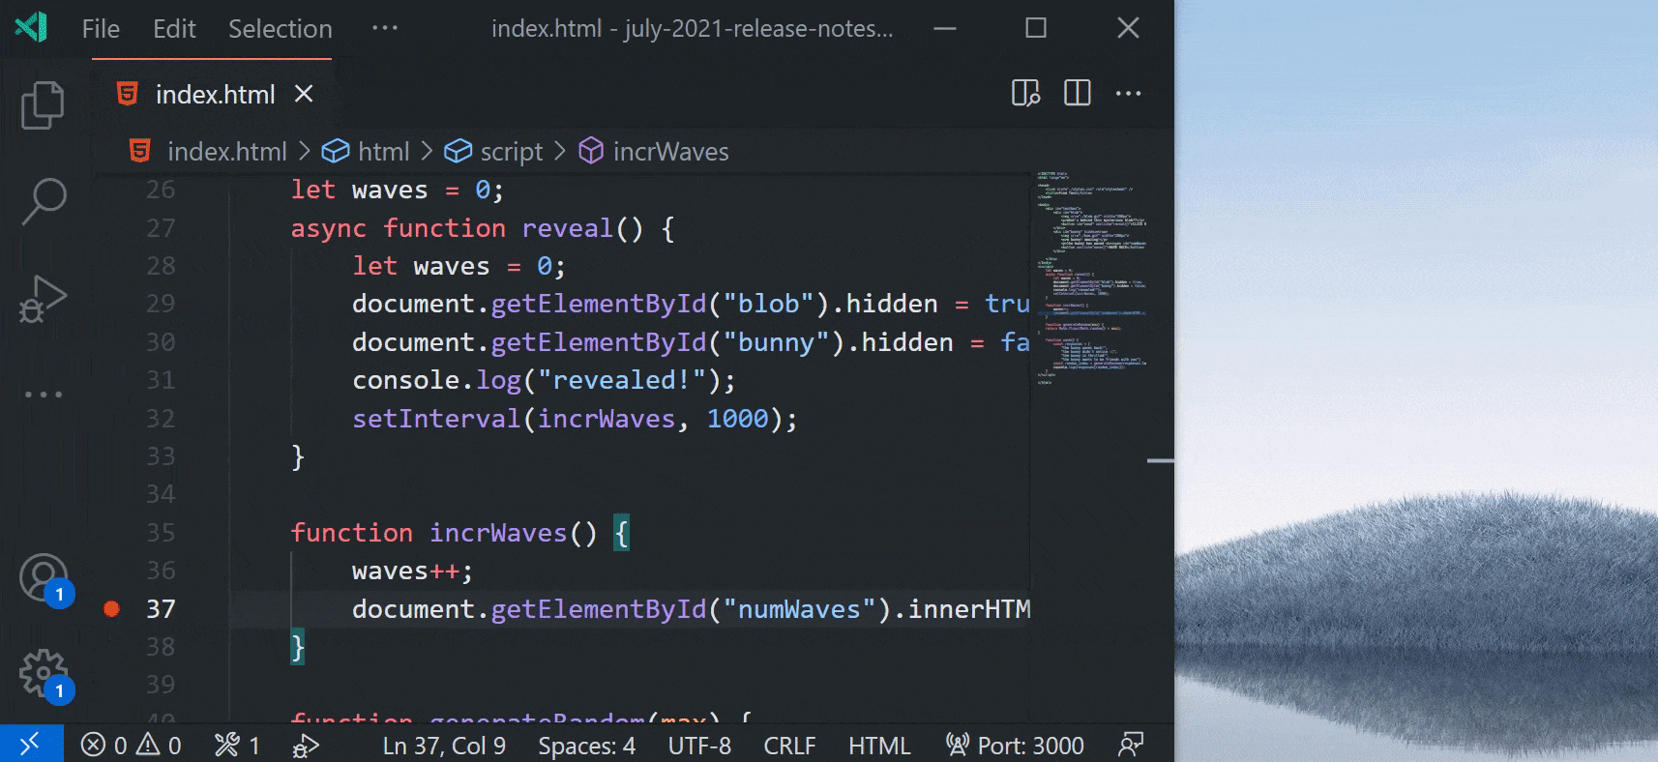Image resolution: width=1658 pixels, height=762 pixels.
Task: Click the VS Code logo icon
Action: point(31,27)
